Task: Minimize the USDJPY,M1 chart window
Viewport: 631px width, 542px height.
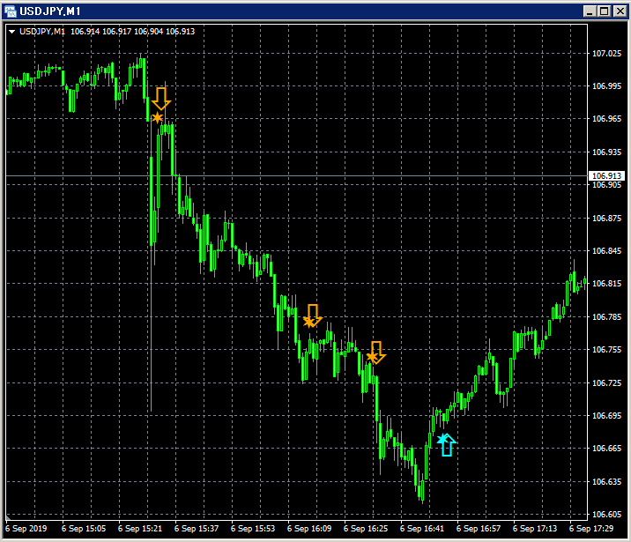Action: tap(590, 11)
